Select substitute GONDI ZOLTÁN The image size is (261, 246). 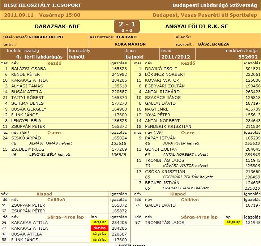[x=161, y=149]
